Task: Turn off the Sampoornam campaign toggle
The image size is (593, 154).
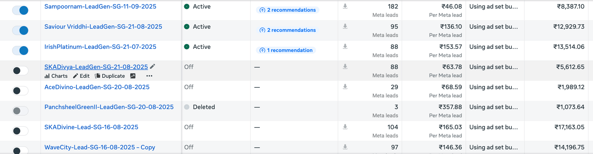Action: coord(20,10)
